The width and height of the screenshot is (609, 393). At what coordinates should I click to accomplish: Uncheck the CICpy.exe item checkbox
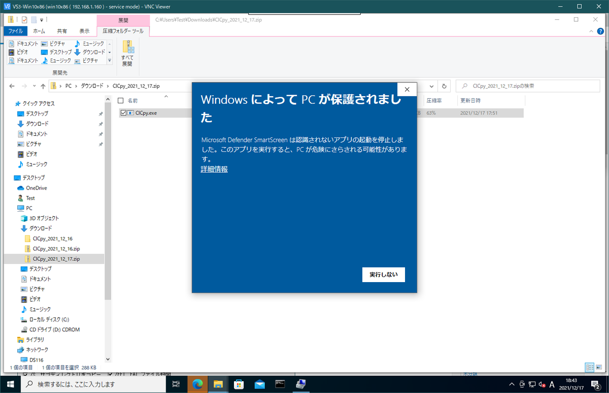(x=123, y=113)
